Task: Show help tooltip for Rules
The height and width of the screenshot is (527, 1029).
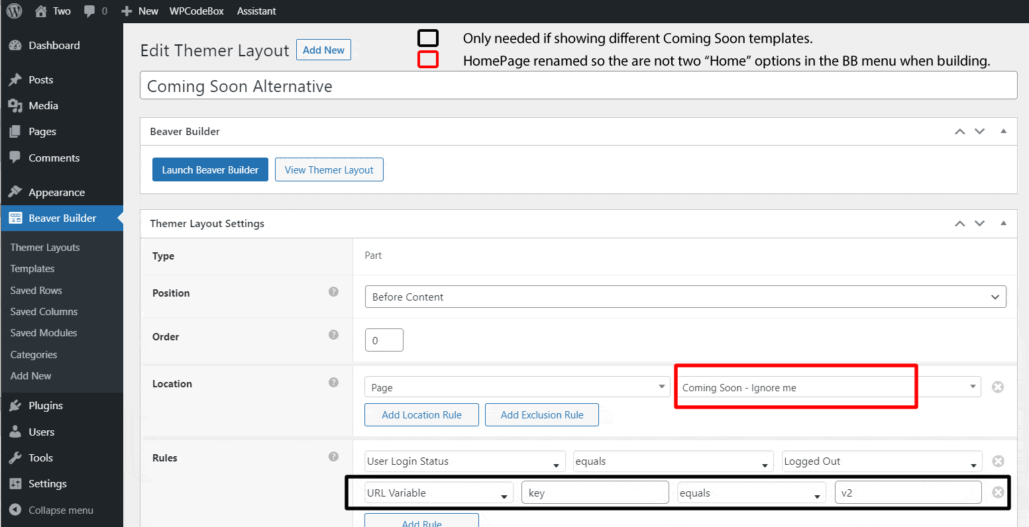Action: [x=334, y=456]
